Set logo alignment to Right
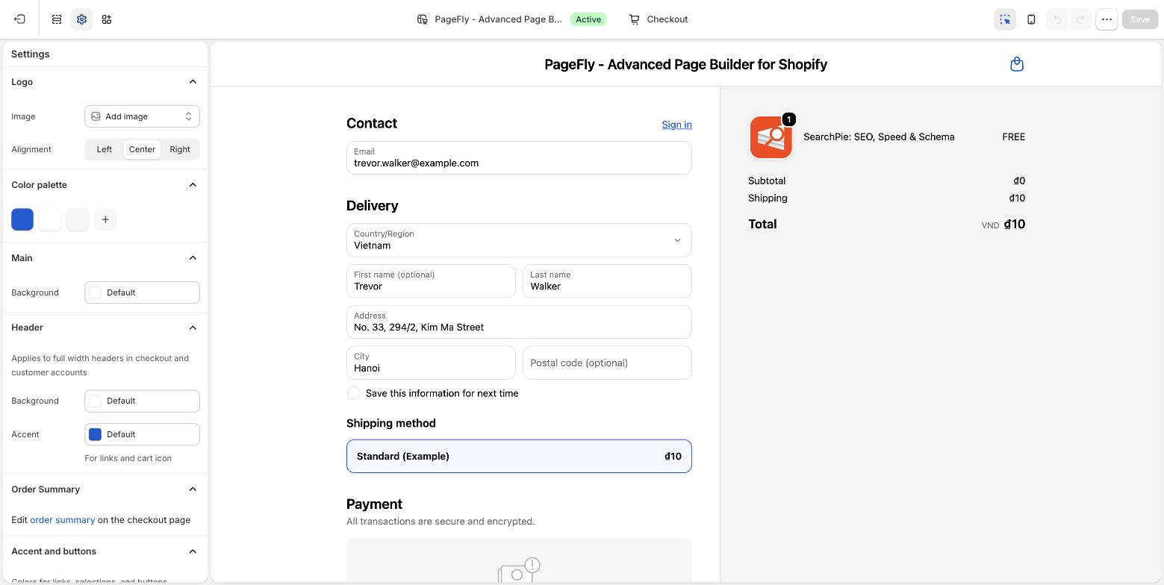This screenshot has height=585, width=1164. tap(180, 149)
